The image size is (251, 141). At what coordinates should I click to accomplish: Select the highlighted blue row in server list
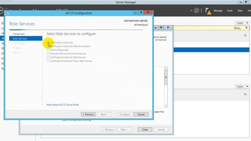click(211, 50)
